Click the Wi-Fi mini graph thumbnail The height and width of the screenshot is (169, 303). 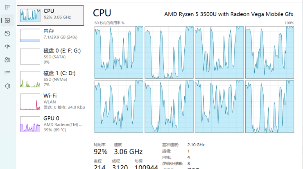click(30, 102)
